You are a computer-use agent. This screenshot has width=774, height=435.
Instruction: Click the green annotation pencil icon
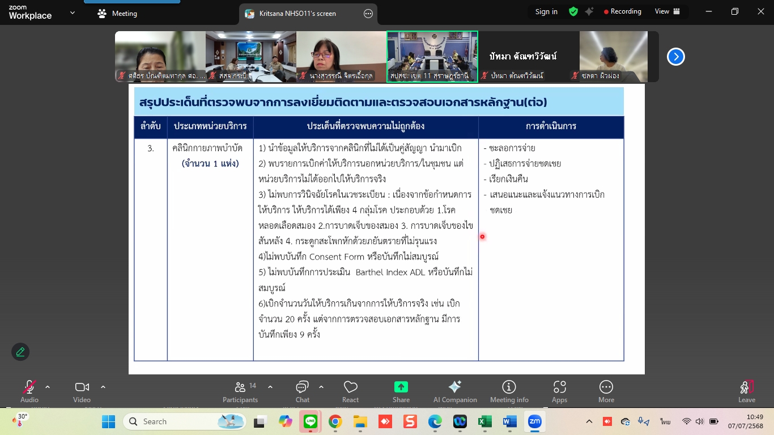pos(20,352)
